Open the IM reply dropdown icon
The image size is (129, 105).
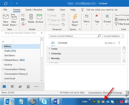[64, 20]
